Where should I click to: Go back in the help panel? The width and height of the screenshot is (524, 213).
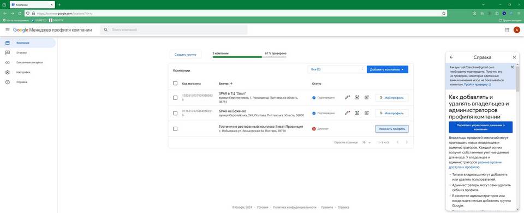(x=451, y=57)
